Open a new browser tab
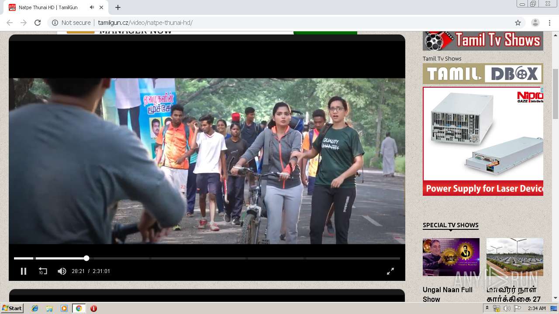 click(x=118, y=7)
